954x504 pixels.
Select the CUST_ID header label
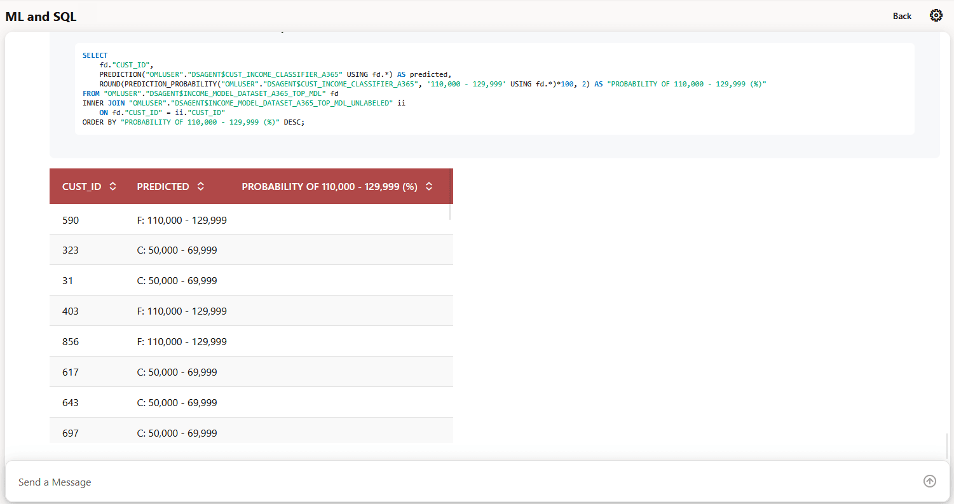[x=82, y=186]
